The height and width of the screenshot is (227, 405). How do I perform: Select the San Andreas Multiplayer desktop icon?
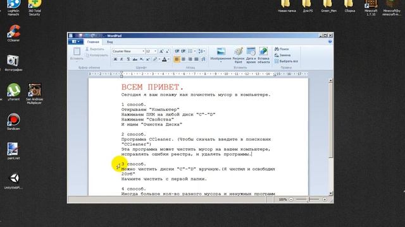click(x=34, y=94)
